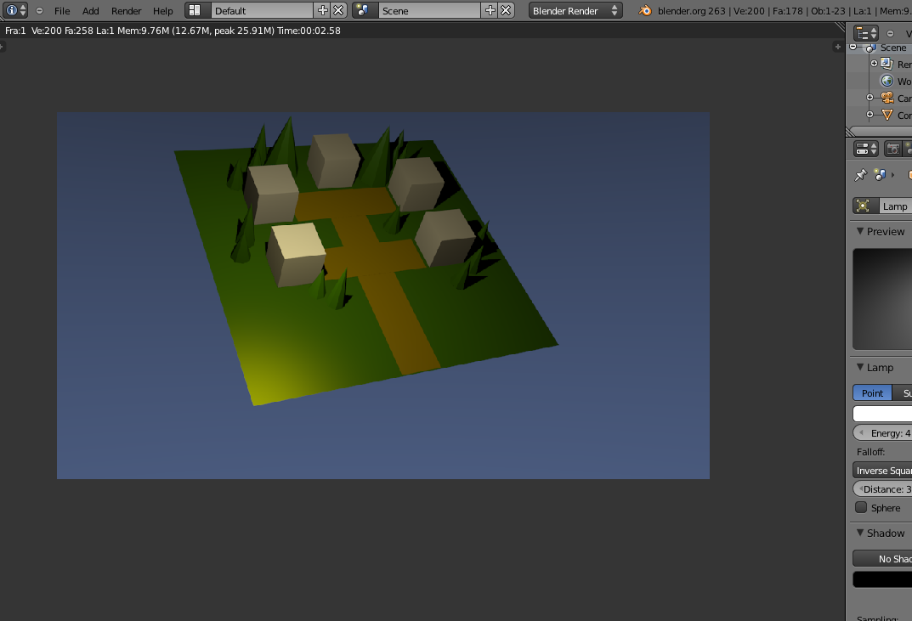Click the area split corner widget top-right of render view
The height and width of the screenshot is (621, 912).
click(840, 26)
